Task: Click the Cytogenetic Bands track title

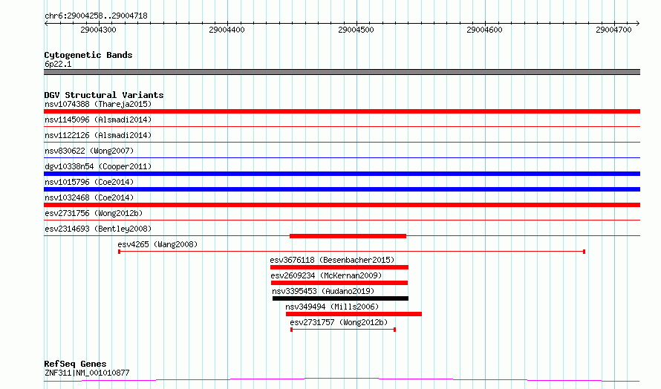Action: click(x=88, y=55)
